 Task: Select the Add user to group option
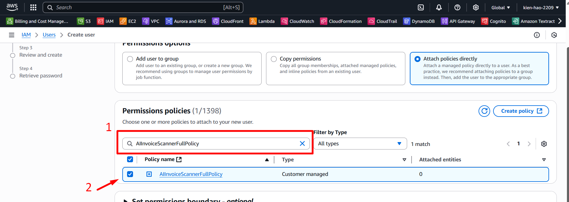(x=130, y=59)
